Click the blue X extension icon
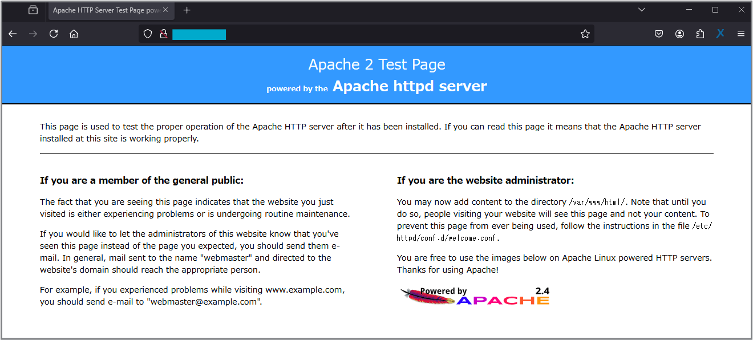The width and height of the screenshot is (753, 340). [720, 34]
